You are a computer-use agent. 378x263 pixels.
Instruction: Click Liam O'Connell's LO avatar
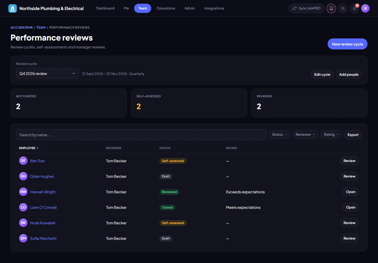click(x=23, y=207)
